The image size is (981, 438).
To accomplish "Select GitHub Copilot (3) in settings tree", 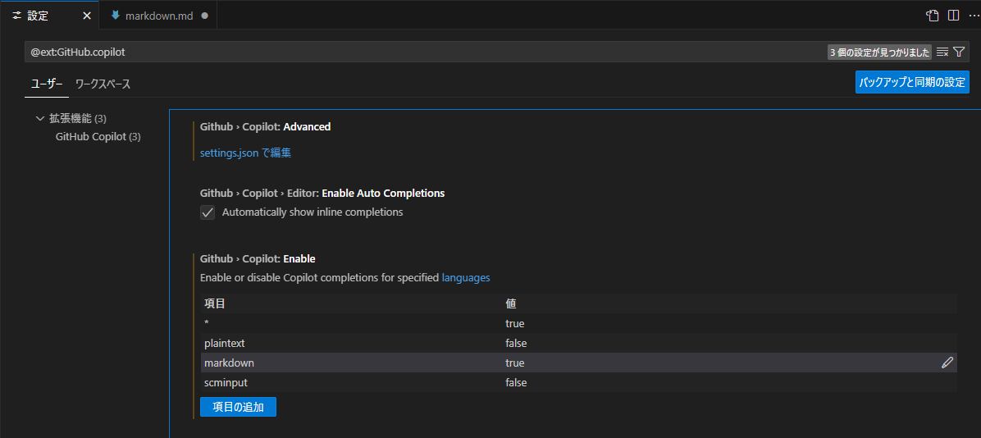I will pos(98,136).
